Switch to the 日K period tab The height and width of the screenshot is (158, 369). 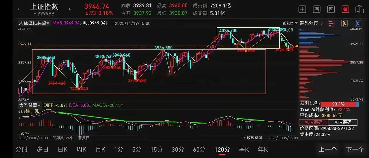point(63,149)
